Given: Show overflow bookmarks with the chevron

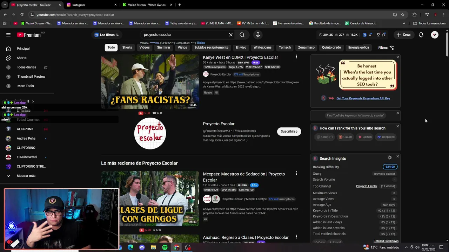Looking at the screenshot, I should 404,23.
